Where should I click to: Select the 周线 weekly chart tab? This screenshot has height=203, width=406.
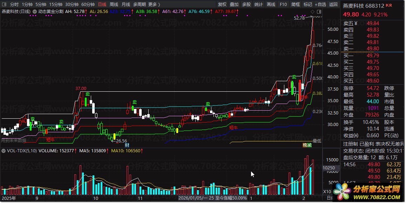click(114, 5)
